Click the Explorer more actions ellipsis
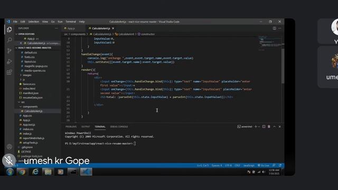This screenshot has width=338, height=190. click(x=57, y=28)
